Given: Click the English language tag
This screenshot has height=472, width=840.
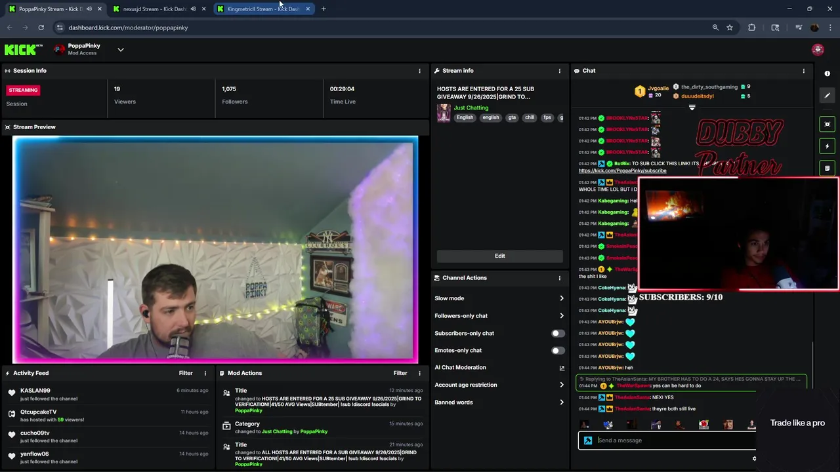Looking at the screenshot, I should point(465,118).
